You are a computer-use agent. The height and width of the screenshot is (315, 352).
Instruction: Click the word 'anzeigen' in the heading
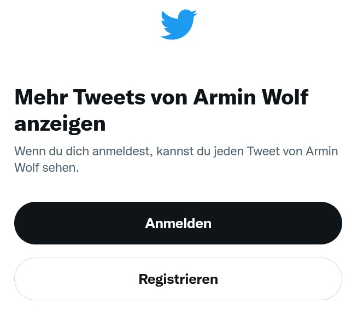click(x=60, y=124)
